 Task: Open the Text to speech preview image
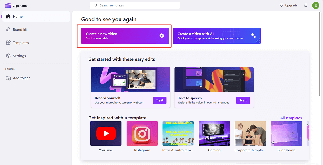tap(214, 79)
